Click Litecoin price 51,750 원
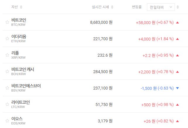 (103, 105)
